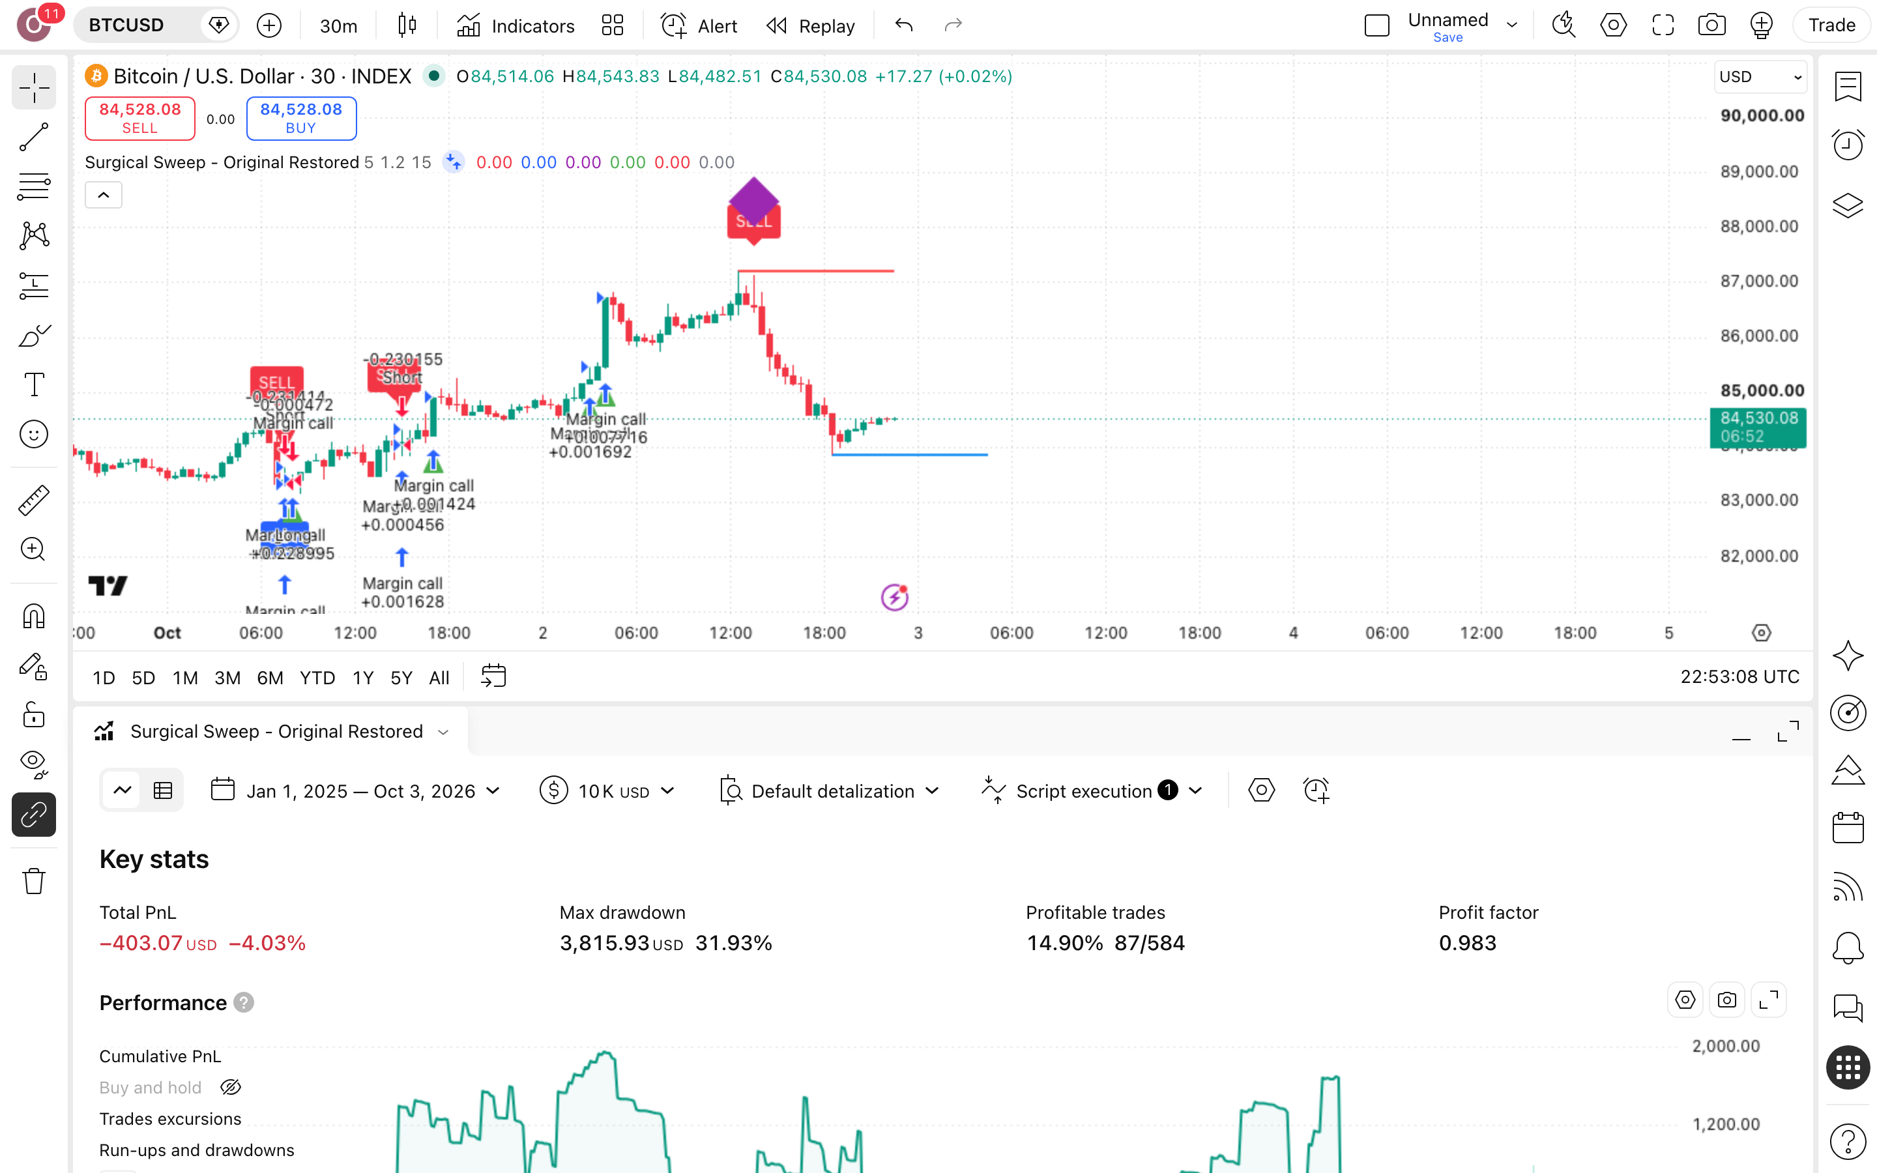
Task: Toggle hide all drawings eye icon
Action: 33,765
